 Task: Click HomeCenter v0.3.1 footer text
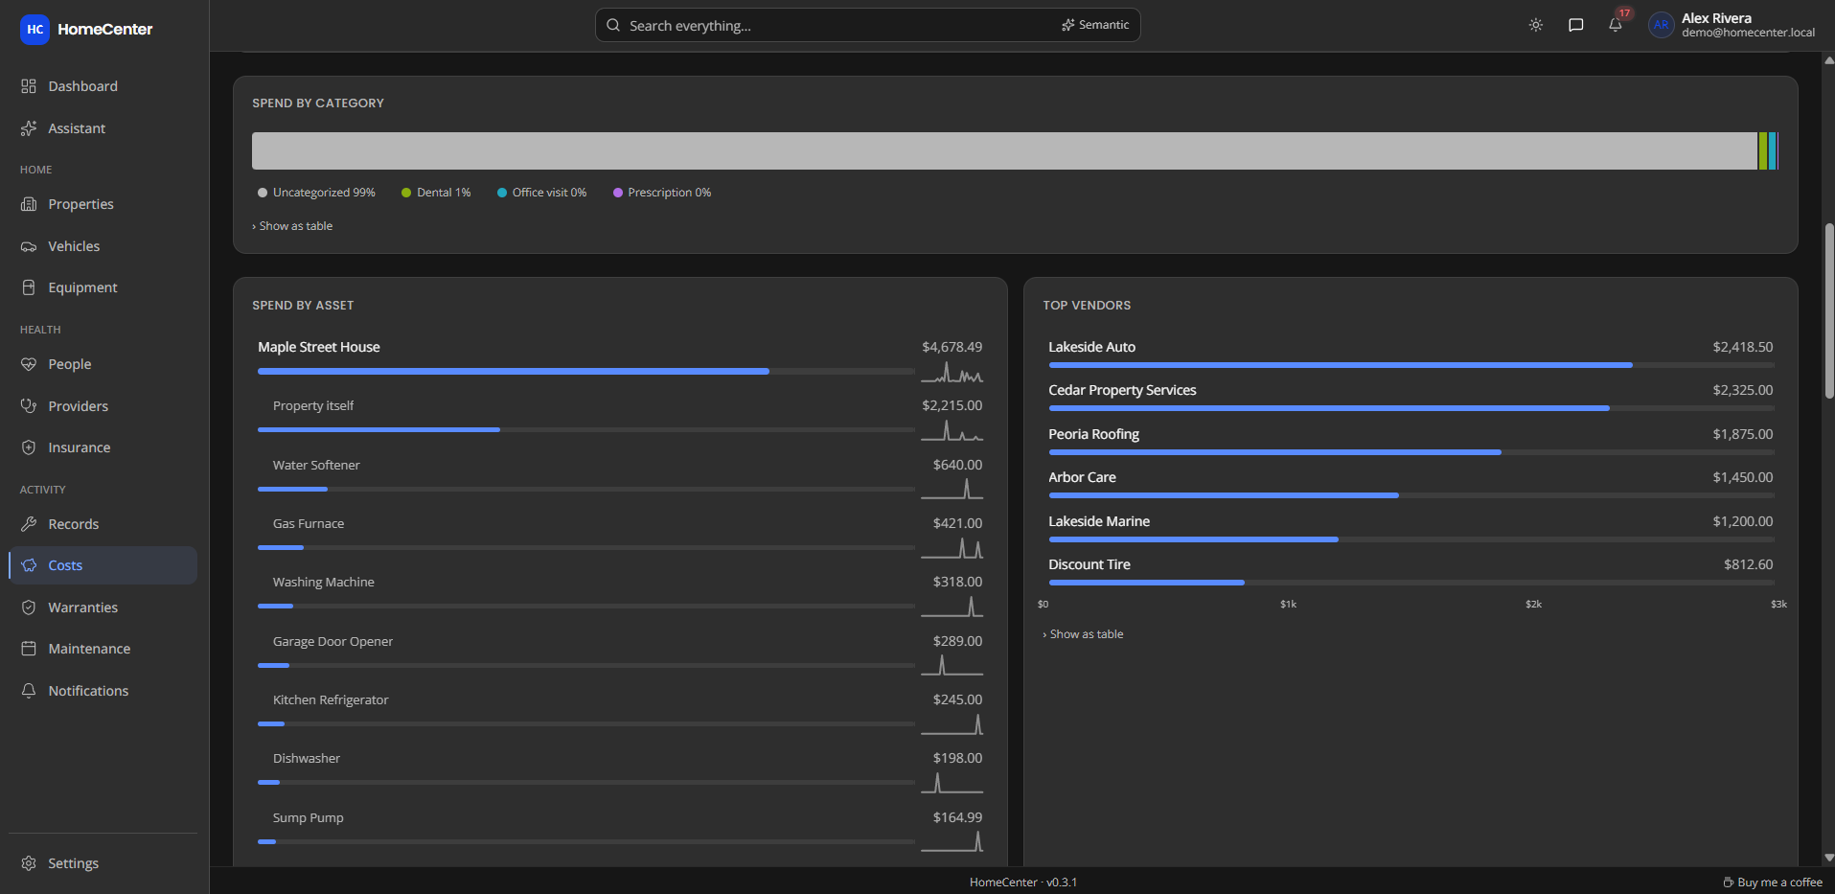[x=1022, y=883]
